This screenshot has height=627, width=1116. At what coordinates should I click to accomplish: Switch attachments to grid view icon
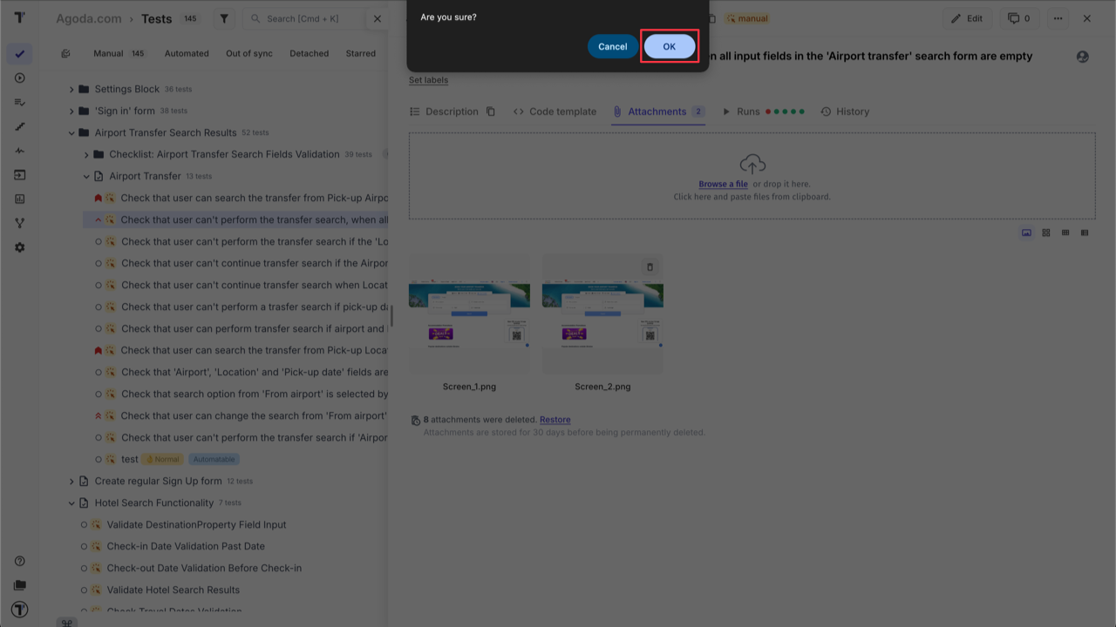(x=1045, y=233)
